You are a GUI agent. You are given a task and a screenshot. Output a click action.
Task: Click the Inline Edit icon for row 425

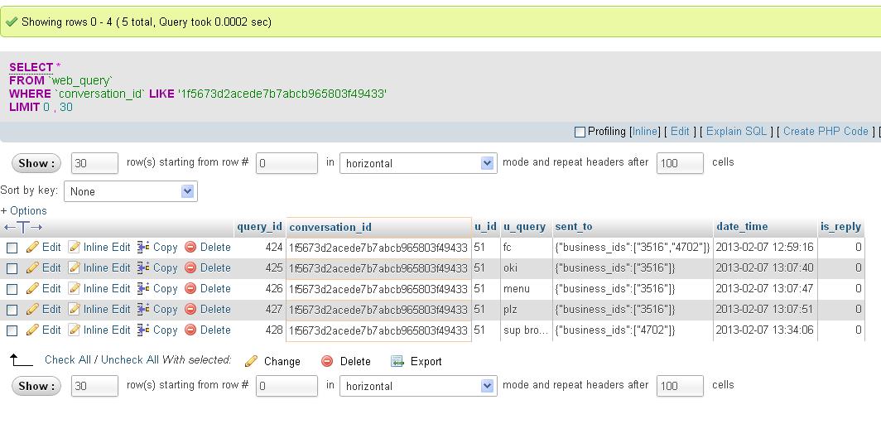pyautogui.click(x=75, y=268)
